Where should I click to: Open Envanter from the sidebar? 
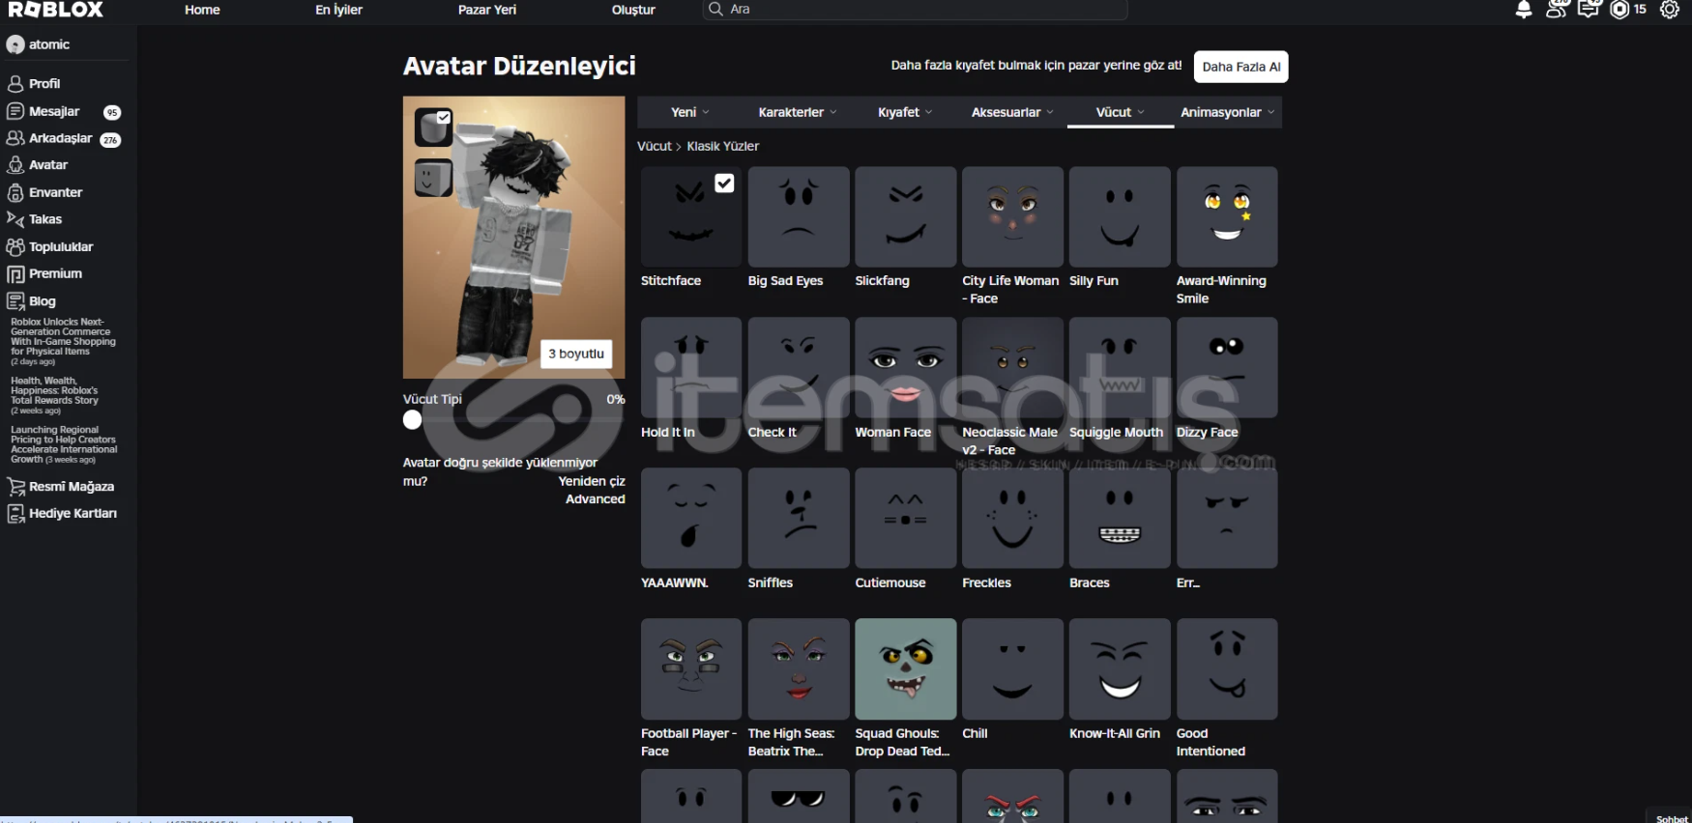coord(55,192)
